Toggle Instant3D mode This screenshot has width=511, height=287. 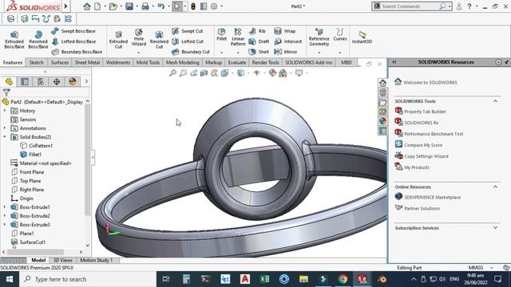[x=362, y=37]
